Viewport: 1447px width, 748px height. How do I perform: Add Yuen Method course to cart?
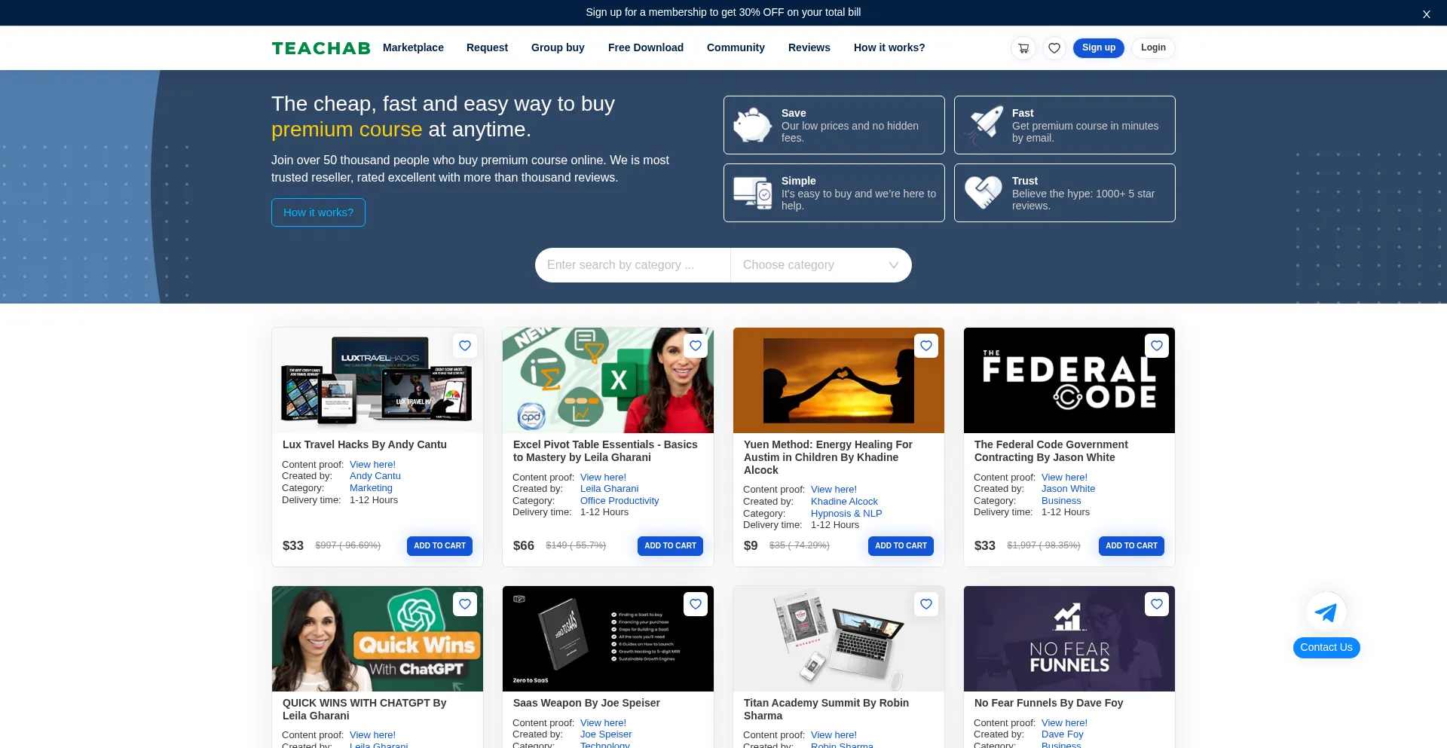point(901,546)
